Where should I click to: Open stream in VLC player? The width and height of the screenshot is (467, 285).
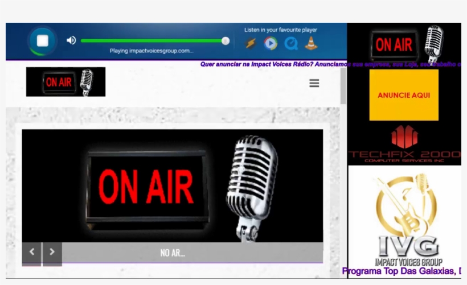point(310,43)
